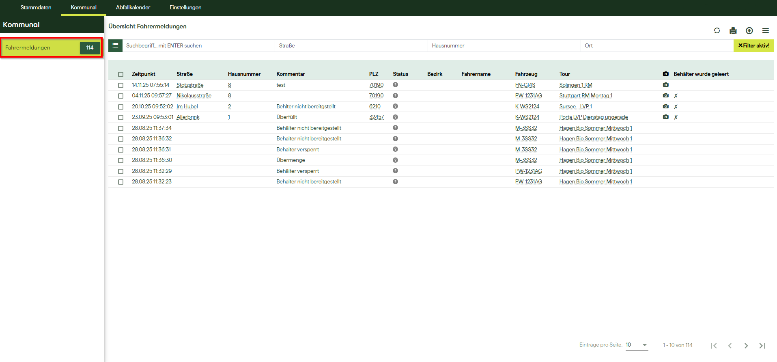The height and width of the screenshot is (362, 777).
Task: Open camera photo for Stotzstraße entry
Action: click(x=665, y=85)
